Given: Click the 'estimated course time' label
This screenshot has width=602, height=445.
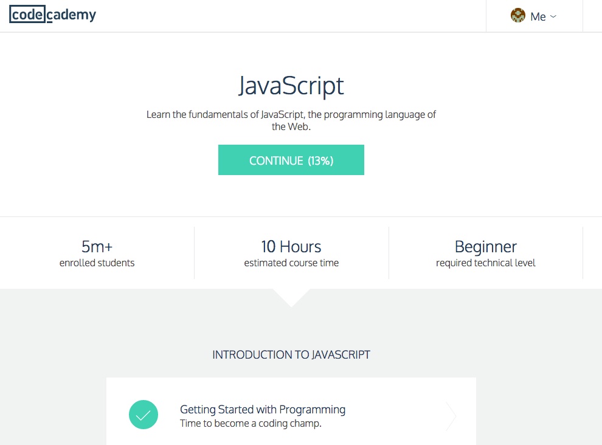Looking at the screenshot, I should click(x=291, y=263).
